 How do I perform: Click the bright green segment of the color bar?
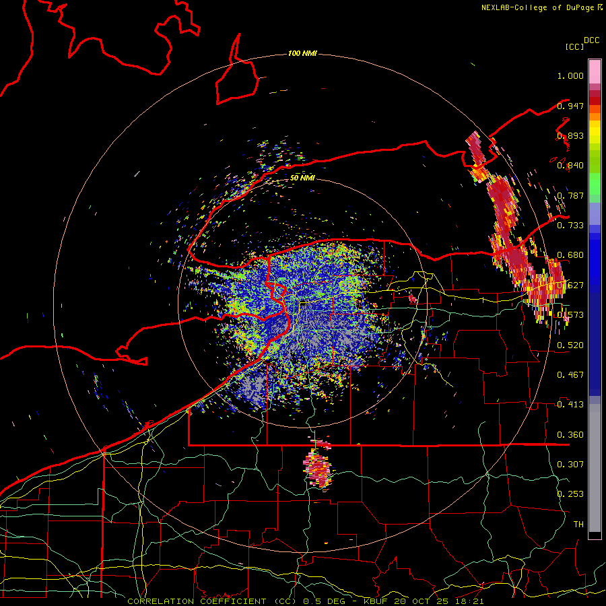(595, 184)
